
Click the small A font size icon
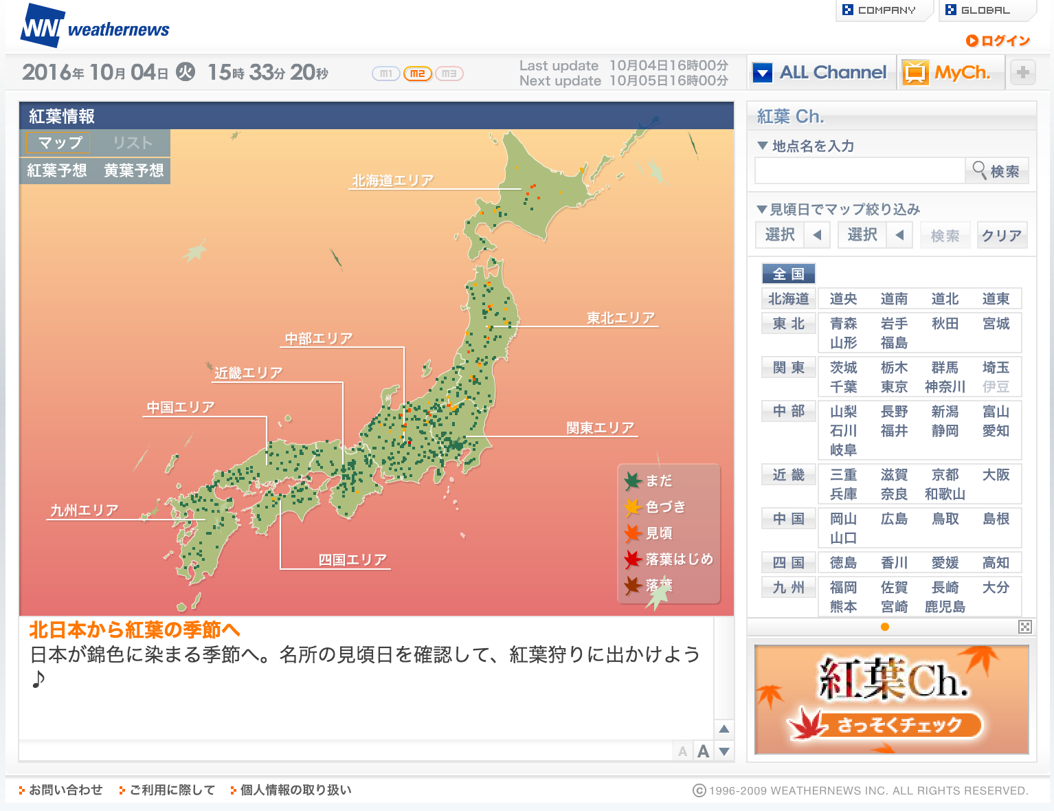[682, 751]
